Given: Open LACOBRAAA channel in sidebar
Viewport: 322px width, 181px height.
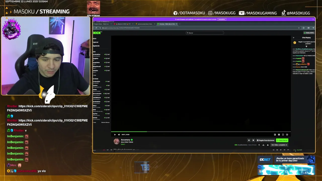Looking at the screenshot, I should [x=101, y=98].
